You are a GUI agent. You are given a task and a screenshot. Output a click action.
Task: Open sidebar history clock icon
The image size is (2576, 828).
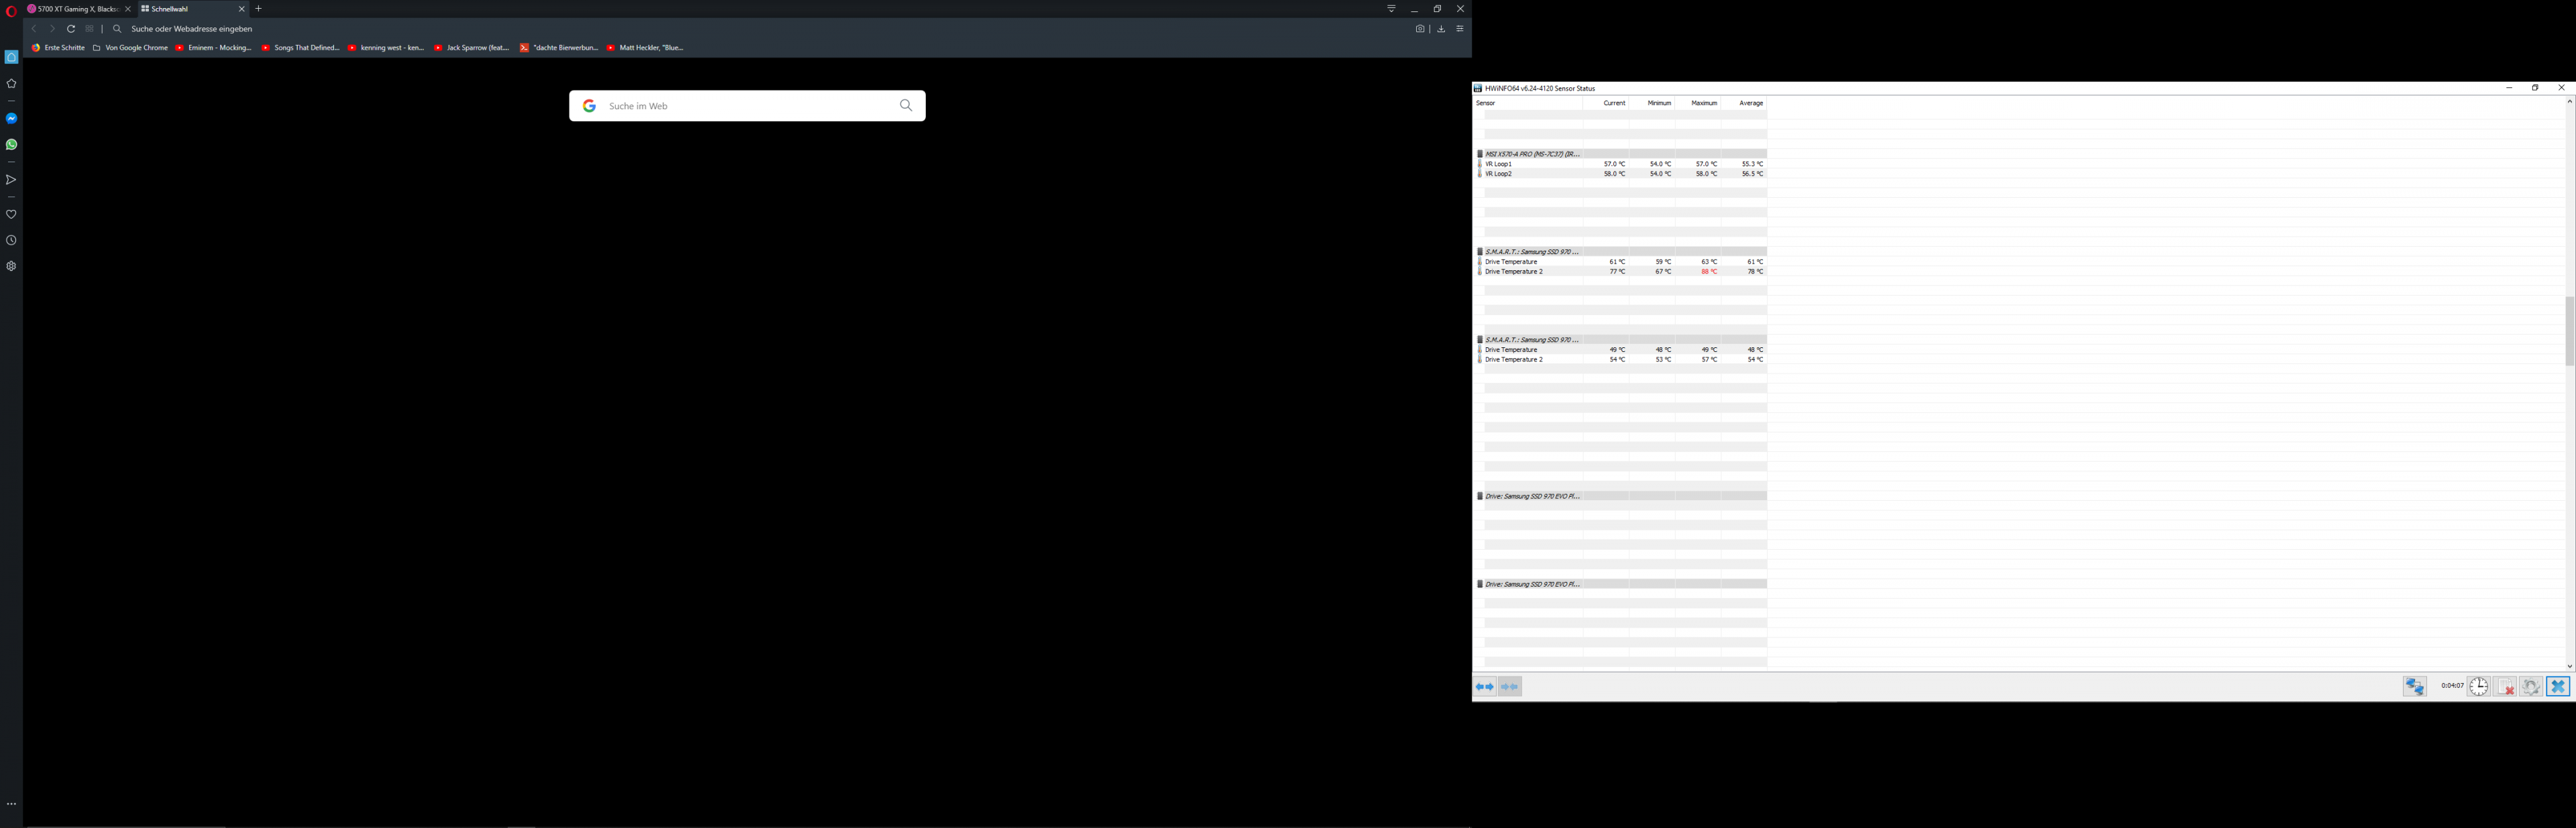11,240
